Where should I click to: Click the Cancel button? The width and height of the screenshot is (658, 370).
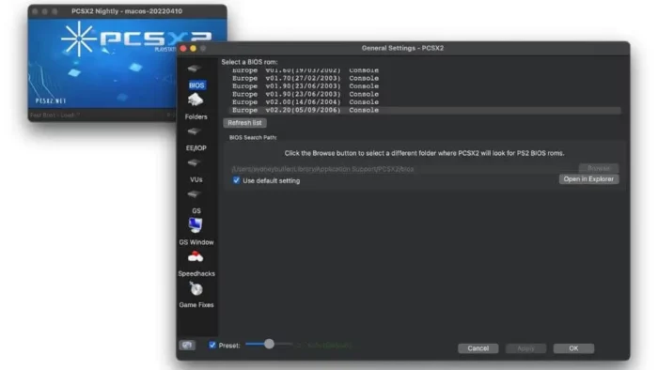click(478, 348)
